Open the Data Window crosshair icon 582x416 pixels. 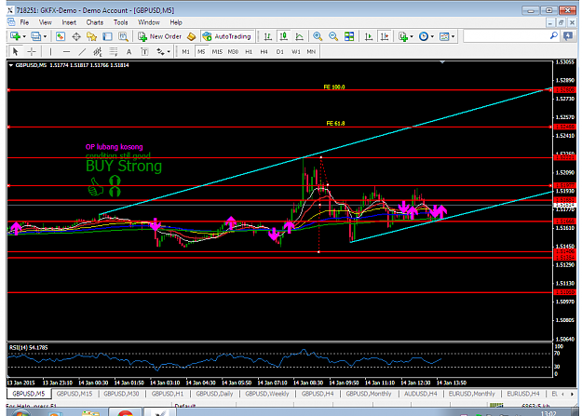tap(76, 36)
